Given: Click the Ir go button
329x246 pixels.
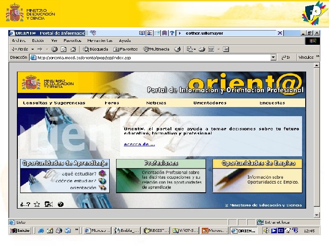Looking at the screenshot, I should tap(286, 57).
